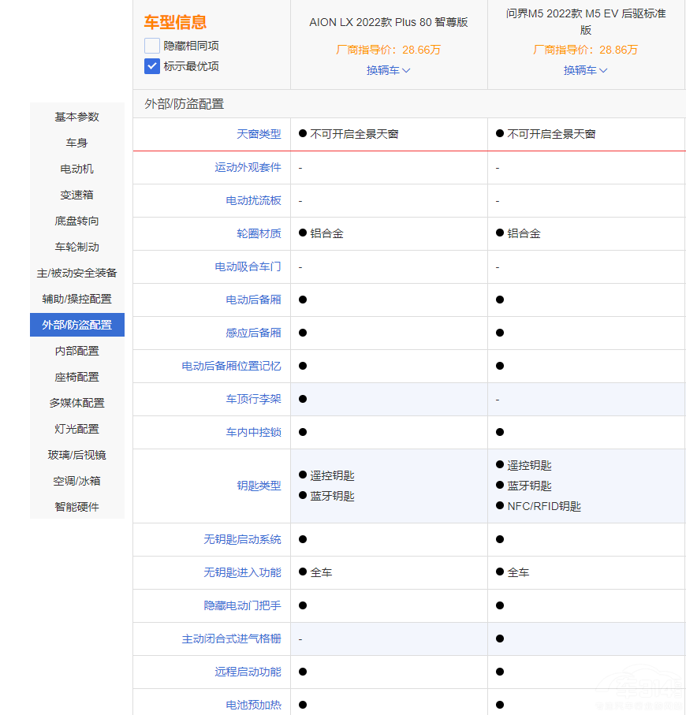Switch to 座椅配置 in sidebar
The height and width of the screenshot is (715, 686).
[x=77, y=377]
